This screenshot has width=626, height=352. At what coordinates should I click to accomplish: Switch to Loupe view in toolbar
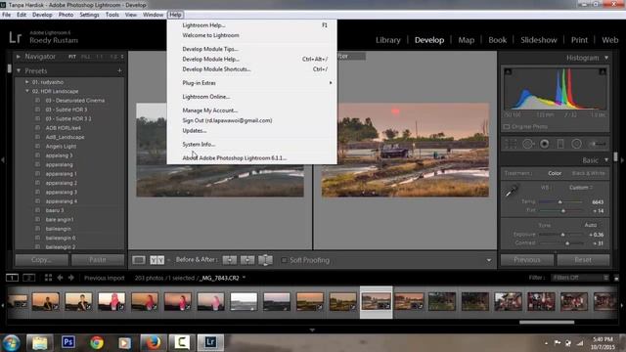coord(139,260)
